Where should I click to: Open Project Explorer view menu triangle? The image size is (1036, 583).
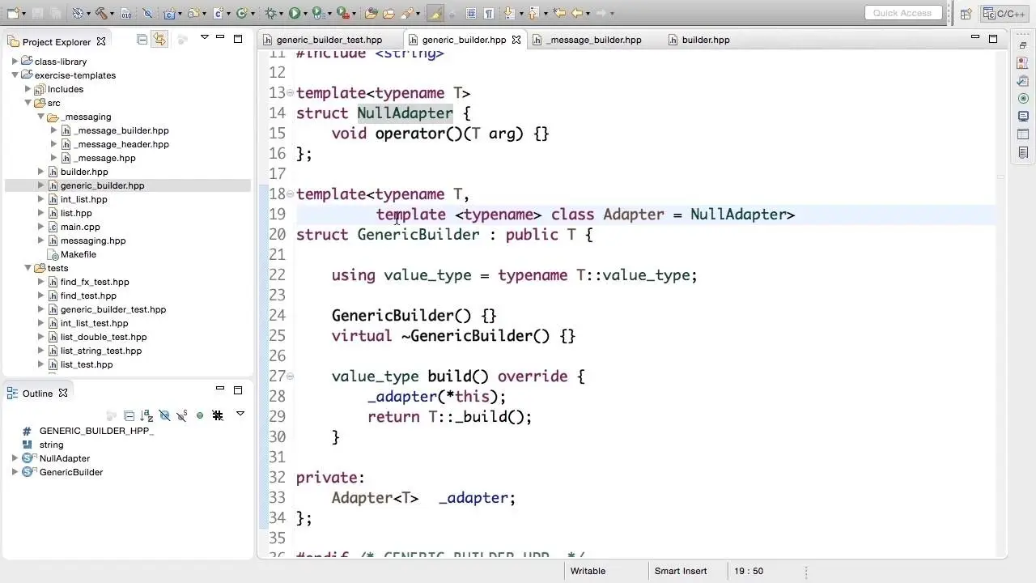204,37
